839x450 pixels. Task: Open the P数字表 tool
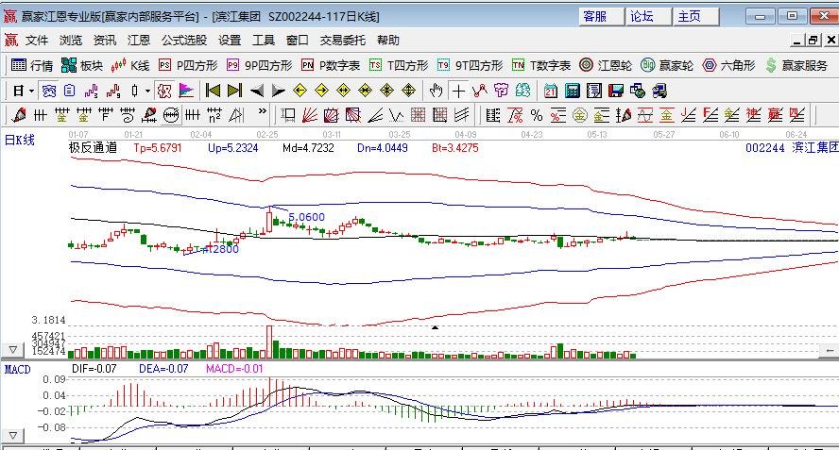[x=330, y=65]
